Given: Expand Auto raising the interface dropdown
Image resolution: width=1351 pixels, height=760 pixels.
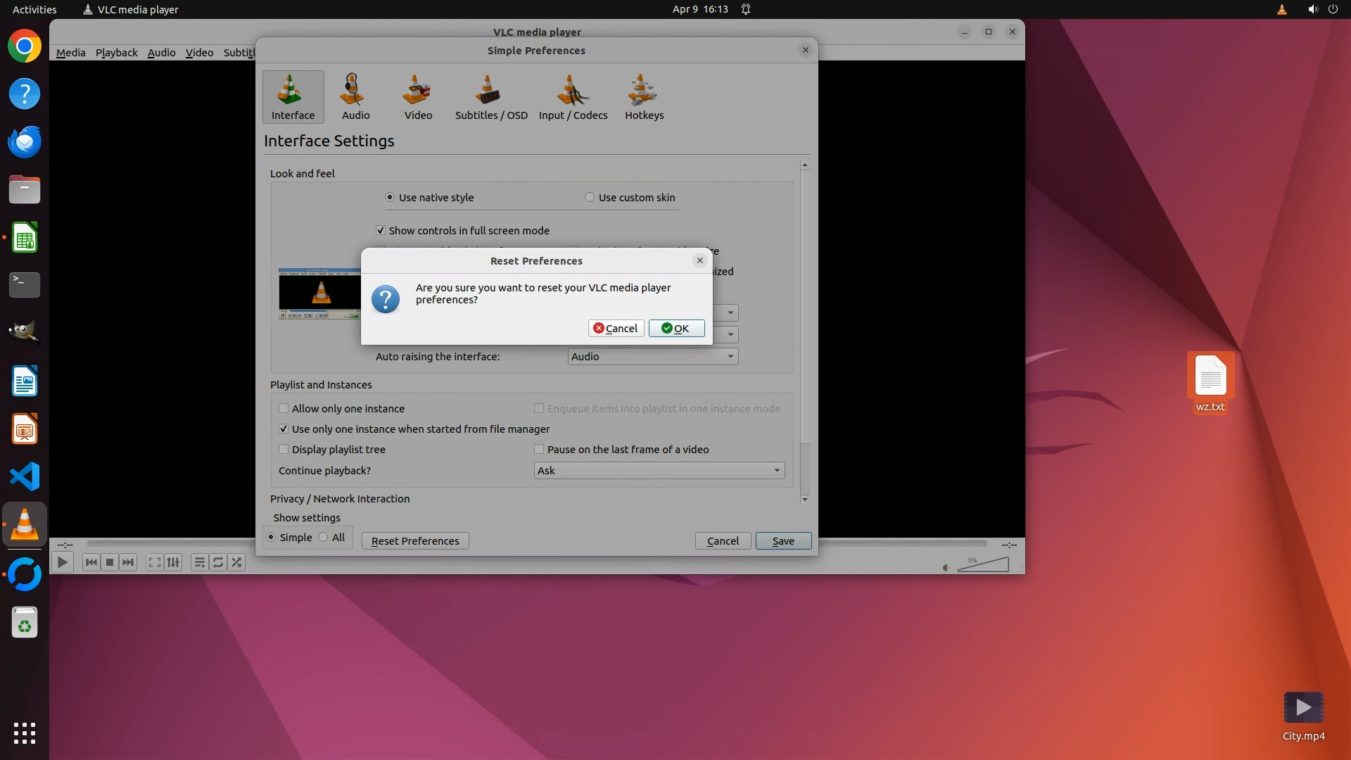Looking at the screenshot, I should coord(652,356).
